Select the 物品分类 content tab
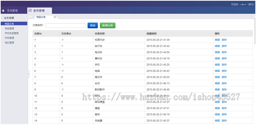256x125 pixels. [41, 17]
